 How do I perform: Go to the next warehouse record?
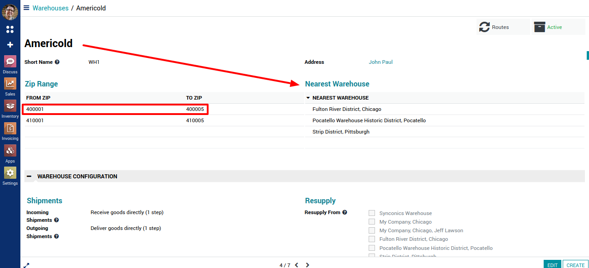coord(307,265)
